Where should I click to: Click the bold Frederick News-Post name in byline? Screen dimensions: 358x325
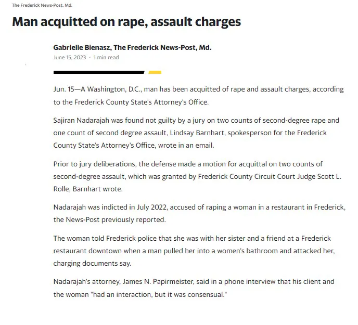coord(162,47)
